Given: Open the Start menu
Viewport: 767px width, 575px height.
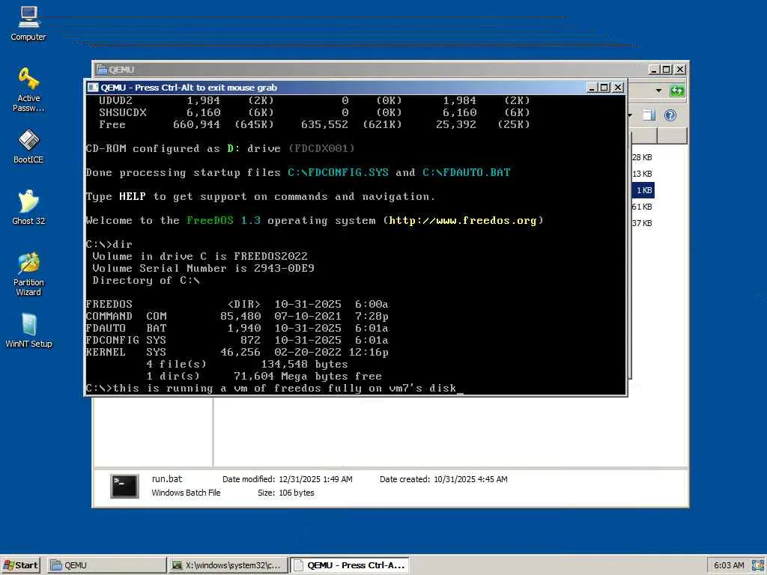Looking at the screenshot, I should [x=20, y=565].
